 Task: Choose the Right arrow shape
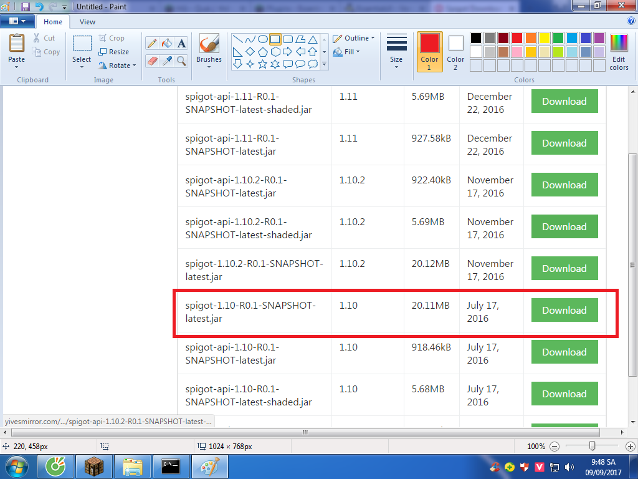click(x=288, y=52)
